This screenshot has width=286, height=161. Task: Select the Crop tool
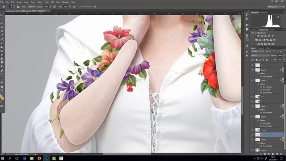[2, 31]
